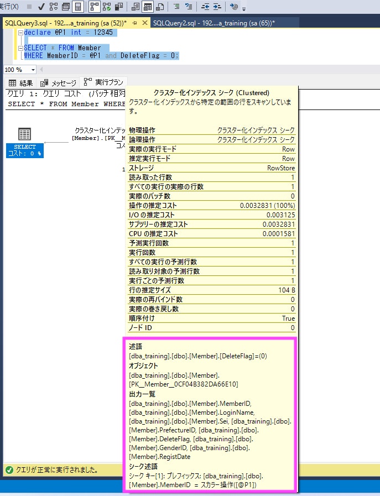The height and width of the screenshot is (496, 380).
Task: Click the SELECT コスト: 0 % label
Action: [25, 150]
